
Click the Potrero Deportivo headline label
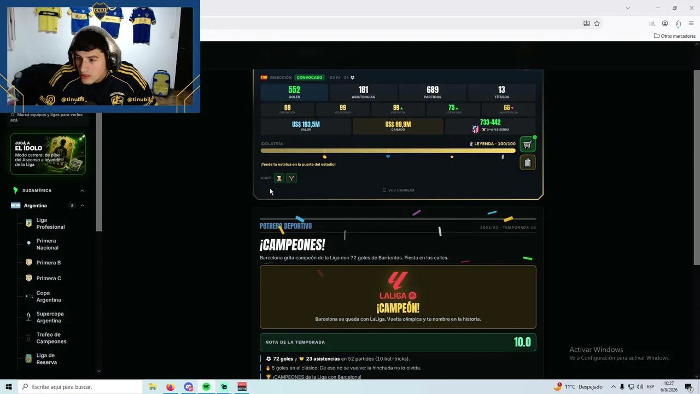coord(285,226)
